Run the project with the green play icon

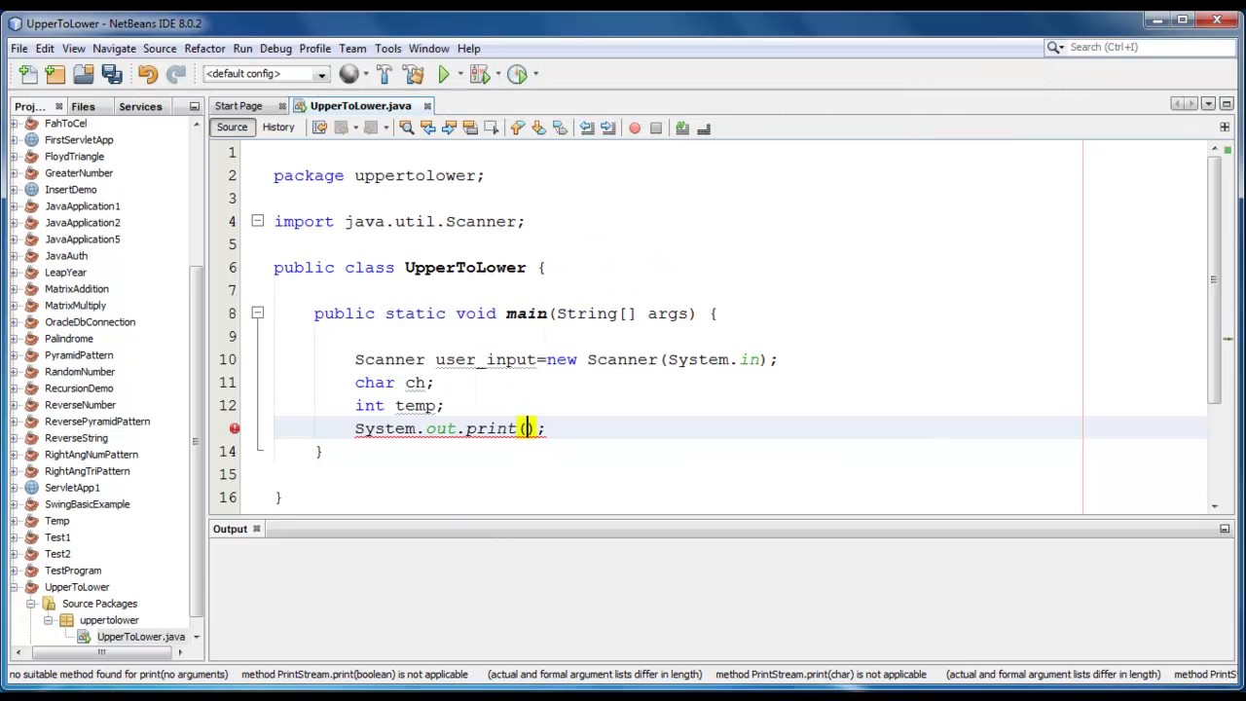point(443,74)
